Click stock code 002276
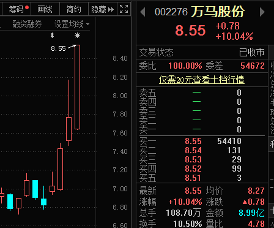 [x=171, y=12]
